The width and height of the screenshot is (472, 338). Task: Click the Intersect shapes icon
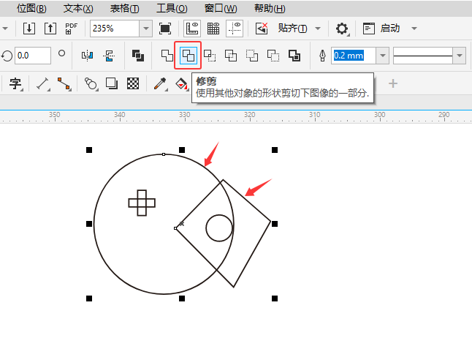click(x=210, y=56)
